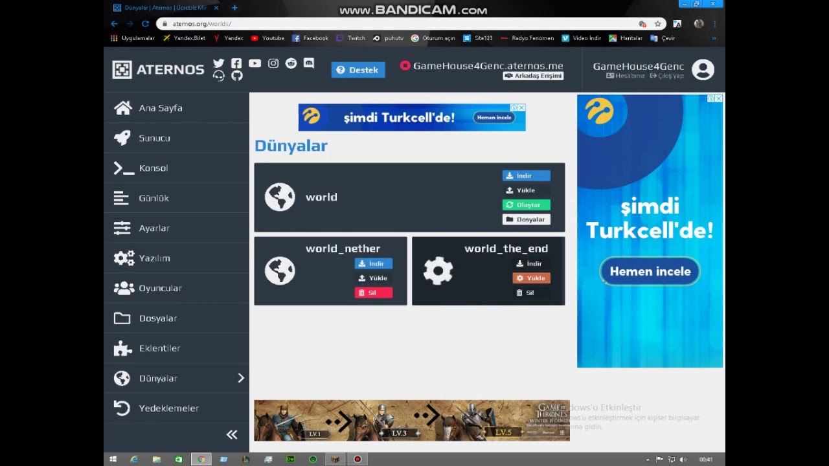The image size is (829, 466).
Task: Click the volume icon in system tray
Action: tap(683, 460)
